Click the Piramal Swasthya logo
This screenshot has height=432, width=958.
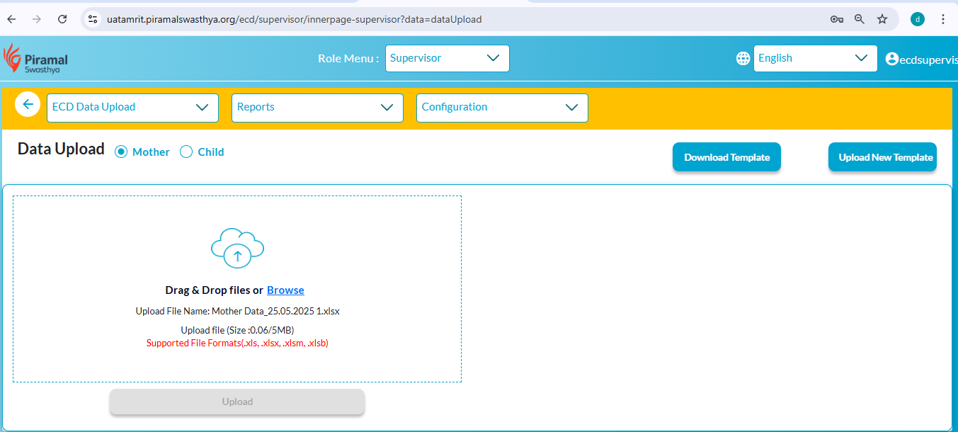pos(36,59)
